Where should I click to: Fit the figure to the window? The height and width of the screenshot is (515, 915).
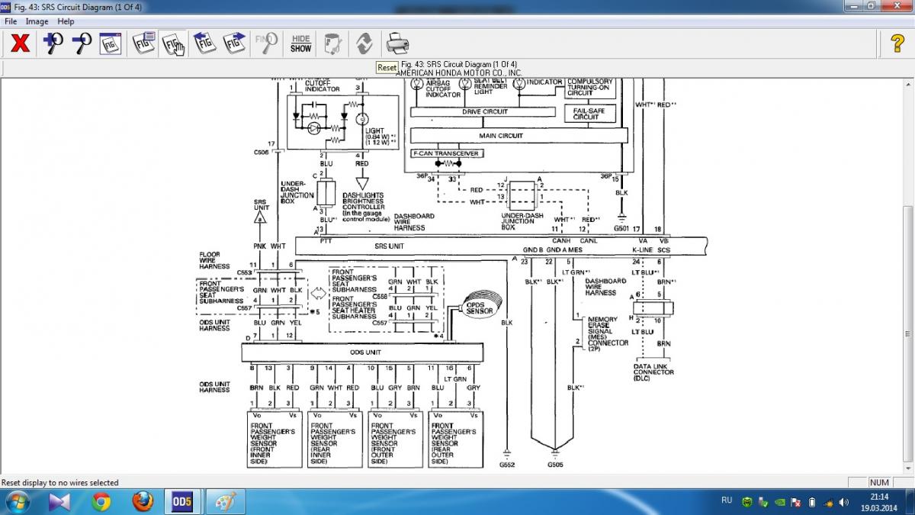pyautogui.click(x=111, y=43)
